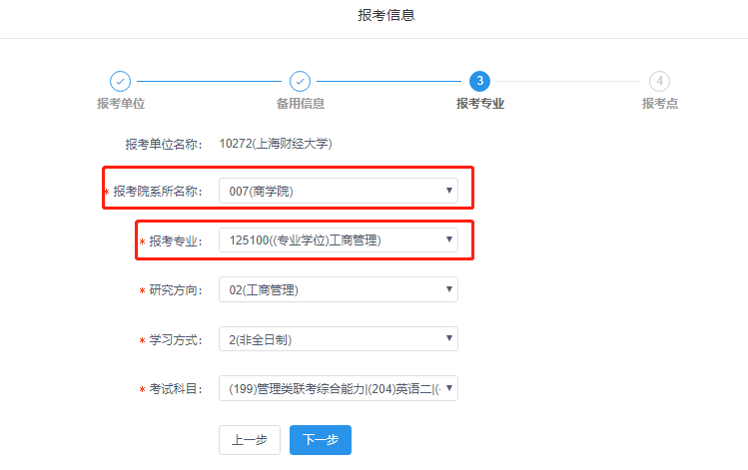Click the step 1 checkmark circle icon
This screenshot has height=470, width=748.
pyautogui.click(x=120, y=81)
